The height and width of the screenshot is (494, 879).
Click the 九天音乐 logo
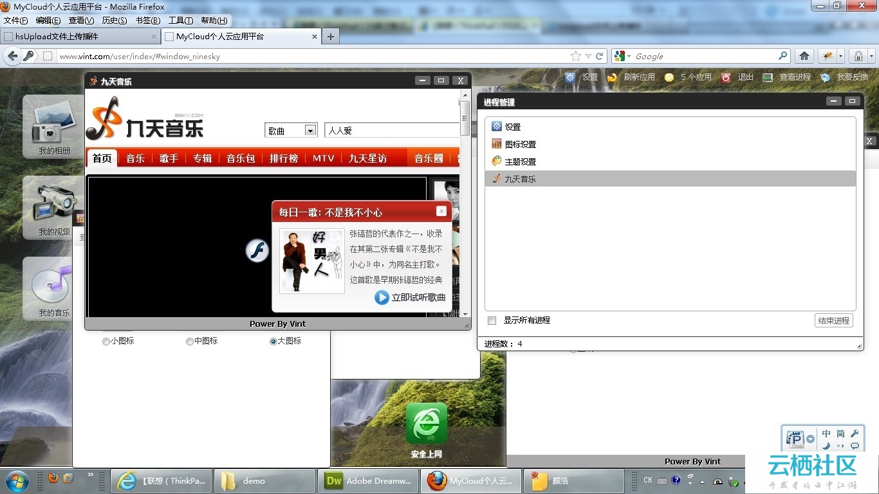click(x=145, y=118)
